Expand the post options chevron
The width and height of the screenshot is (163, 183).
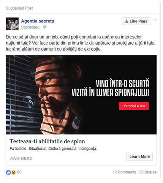(155, 20)
